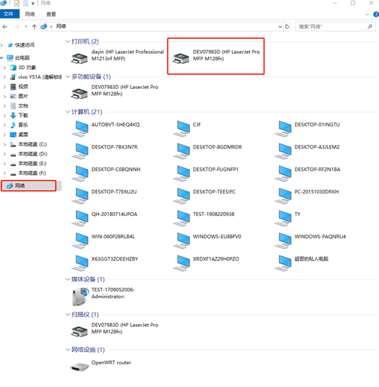379x387 pixels.
Task: Open the recent locations dropdown arrow
Action: 26,27
